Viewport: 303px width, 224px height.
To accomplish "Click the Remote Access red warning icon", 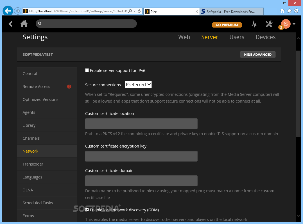I will [x=69, y=87].
